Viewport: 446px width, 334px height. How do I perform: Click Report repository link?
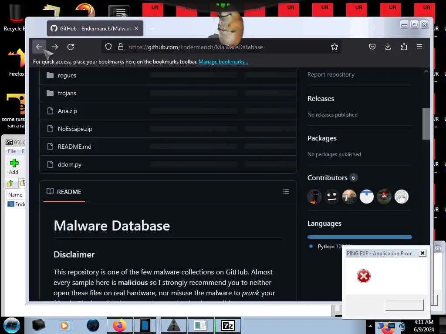tap(331, 74)
